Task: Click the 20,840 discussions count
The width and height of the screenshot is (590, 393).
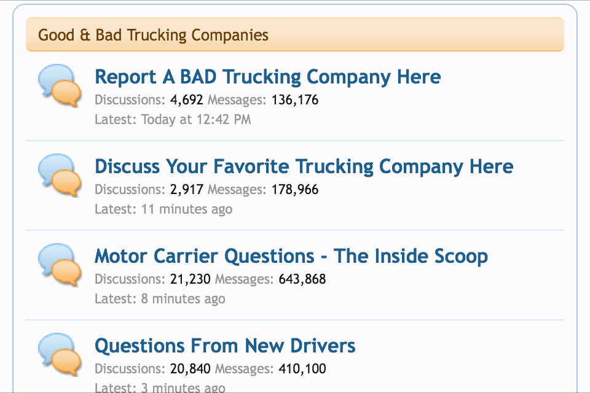Action: [190, 368]
